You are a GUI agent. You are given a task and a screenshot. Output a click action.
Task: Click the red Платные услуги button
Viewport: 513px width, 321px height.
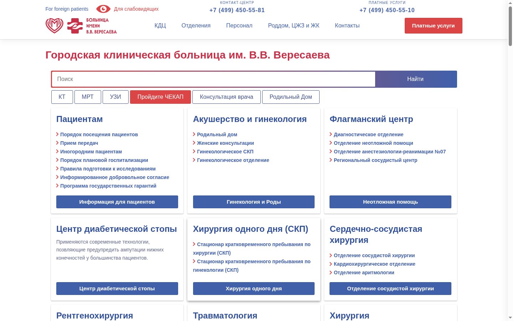[x=434, y=26]
